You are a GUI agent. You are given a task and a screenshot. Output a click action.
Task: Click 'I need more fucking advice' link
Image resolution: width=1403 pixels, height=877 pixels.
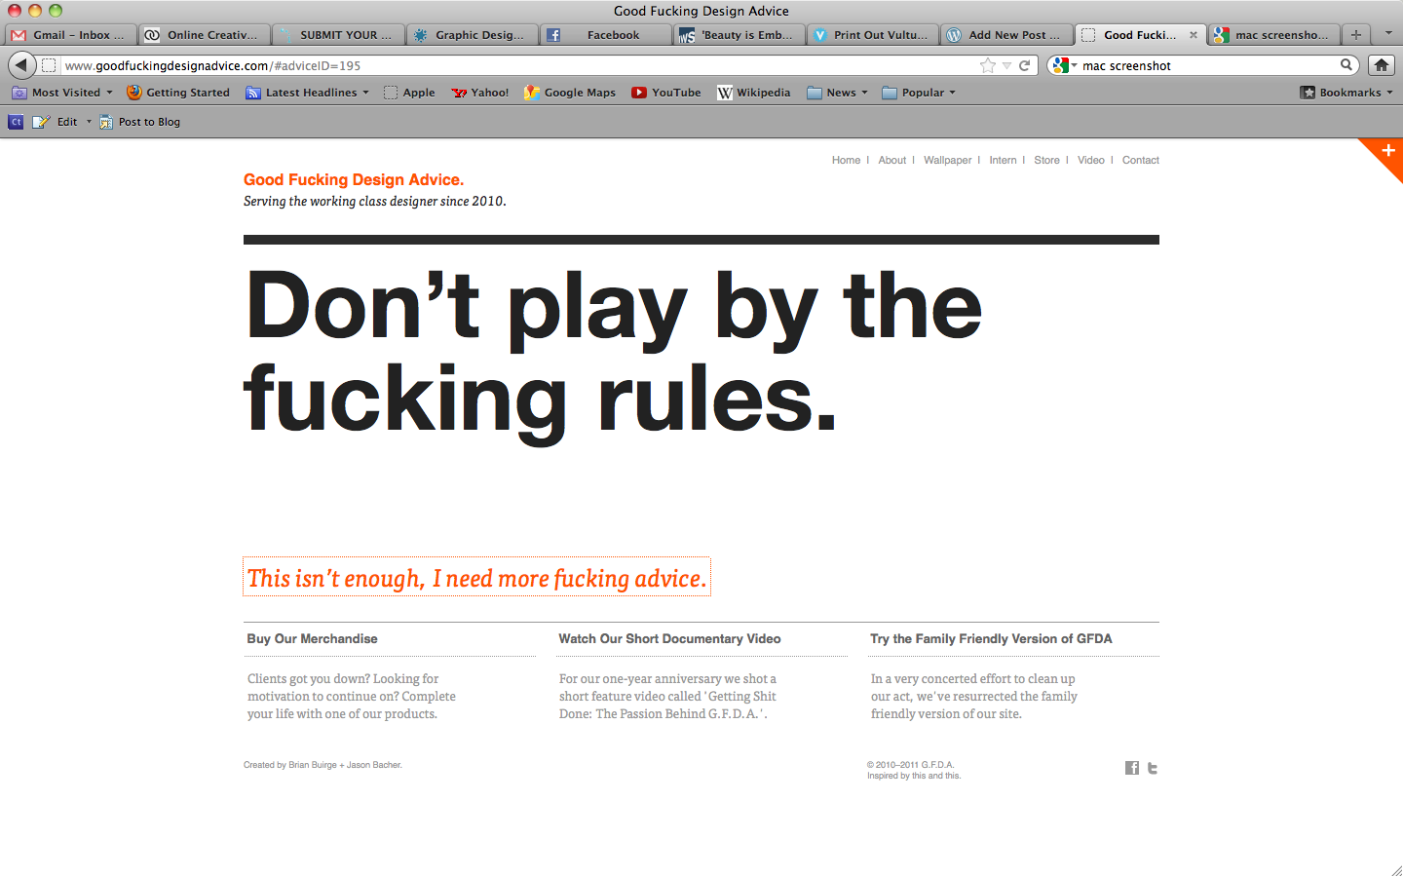tap(476, 578)
